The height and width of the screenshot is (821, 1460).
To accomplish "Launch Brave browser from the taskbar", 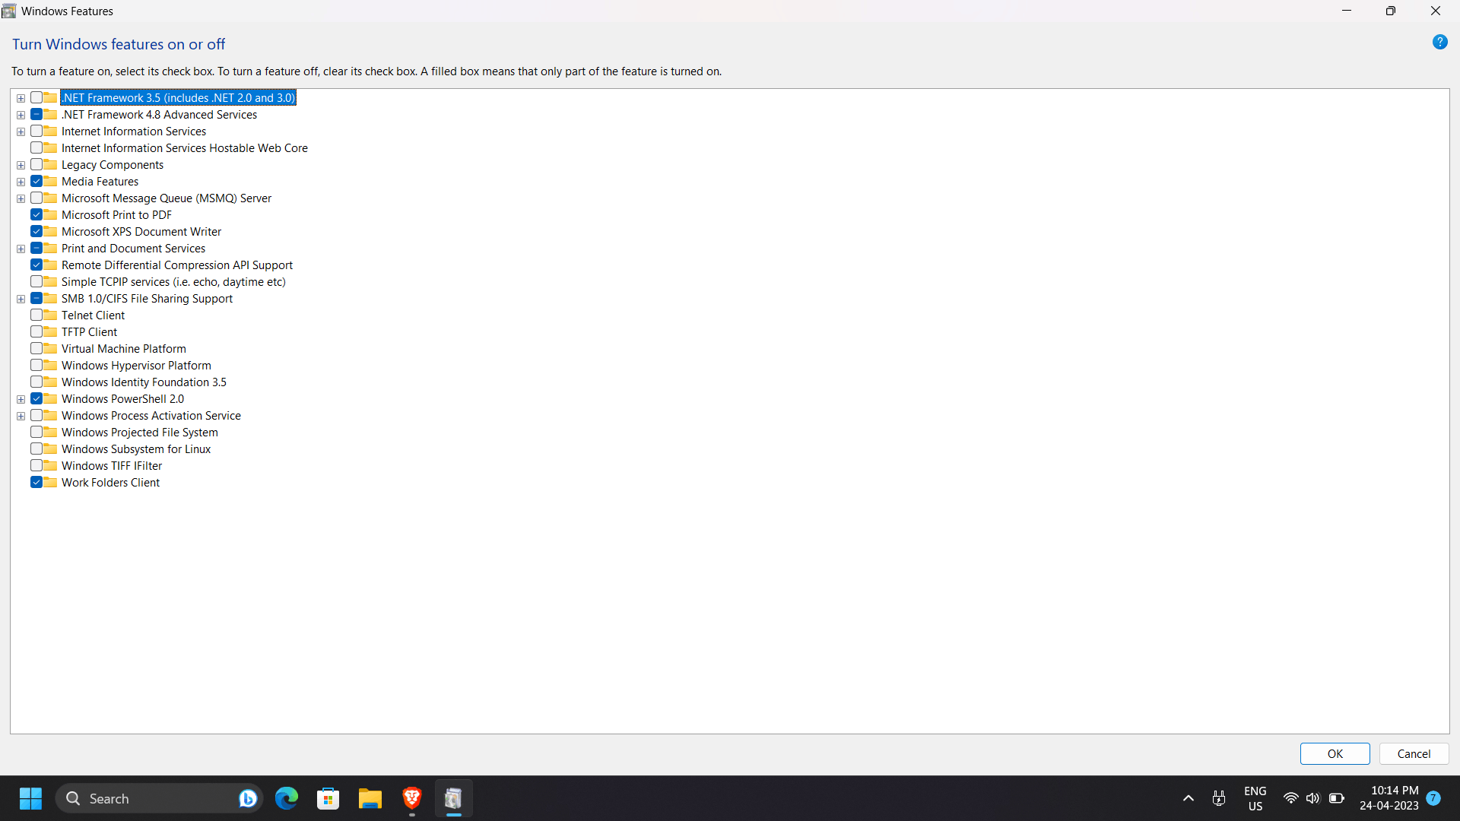I will pos(412,798).
